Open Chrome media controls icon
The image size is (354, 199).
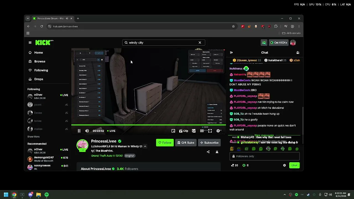point(286,26)
